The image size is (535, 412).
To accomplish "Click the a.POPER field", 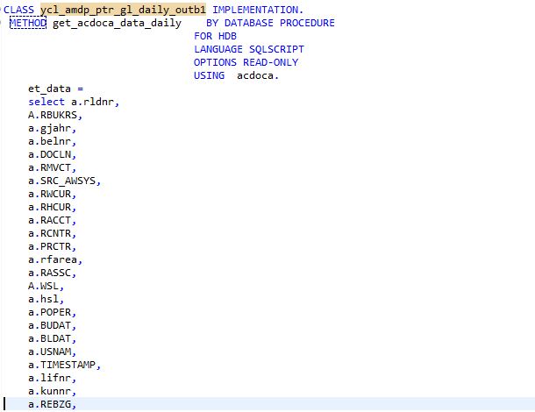I will tap(53, 312).
